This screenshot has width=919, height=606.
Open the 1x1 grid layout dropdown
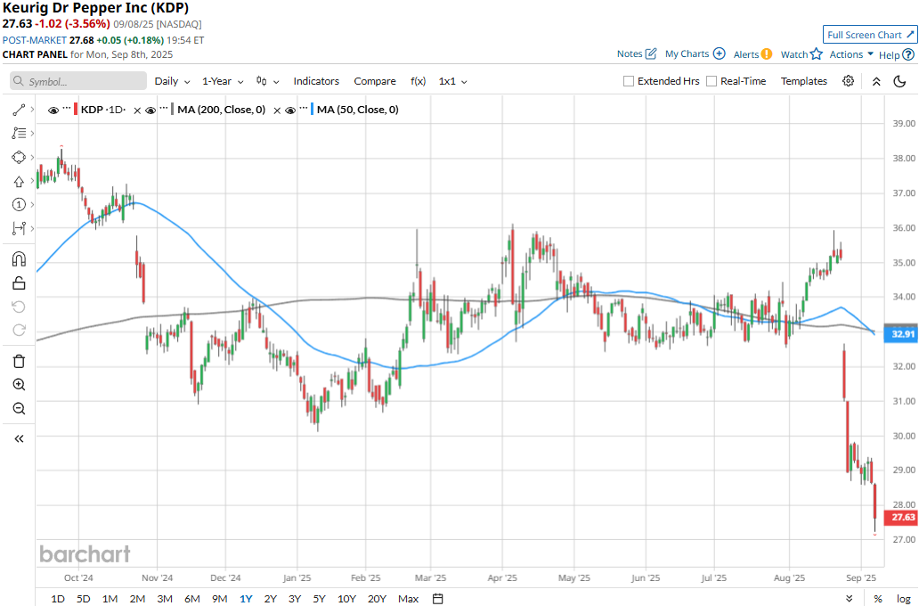[x=452, y=81]
